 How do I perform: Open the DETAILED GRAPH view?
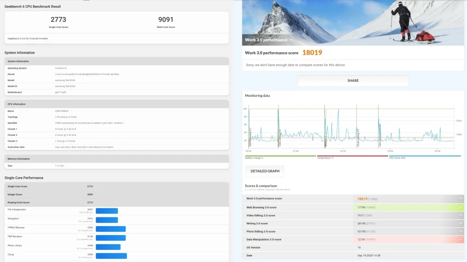coord(265,171)
